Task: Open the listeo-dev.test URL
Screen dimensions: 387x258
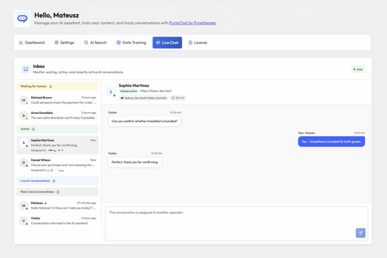Action: click(x=156, y=91)
